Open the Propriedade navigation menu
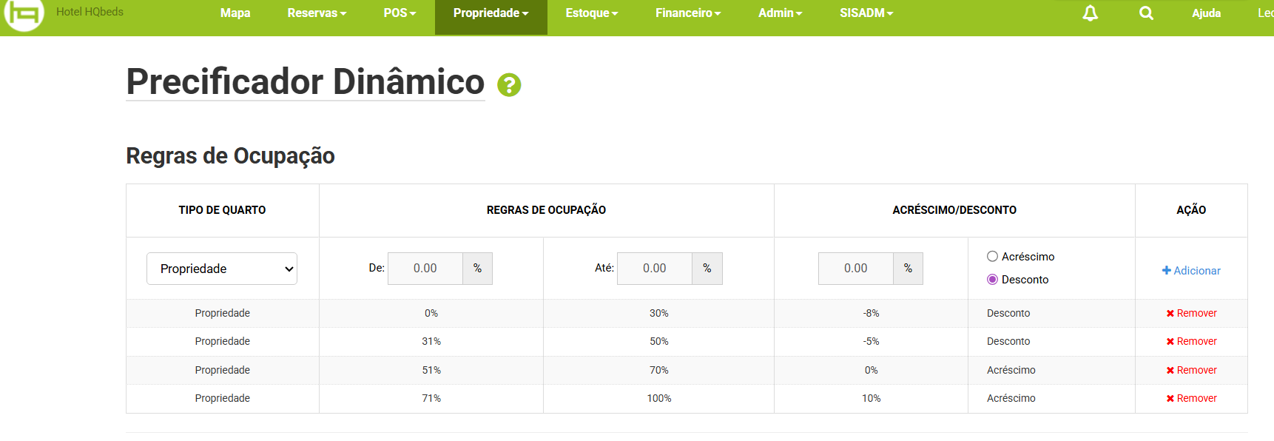 [491, 13]
